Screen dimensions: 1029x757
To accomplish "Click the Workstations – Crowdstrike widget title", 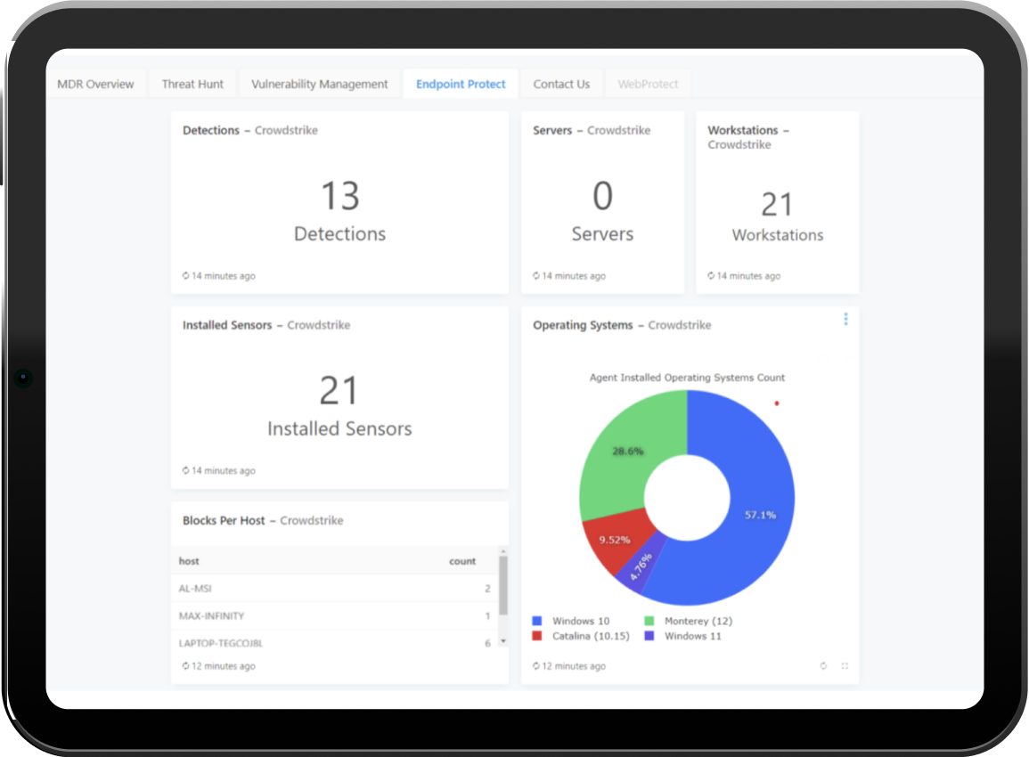I will (x=748, y=137).
